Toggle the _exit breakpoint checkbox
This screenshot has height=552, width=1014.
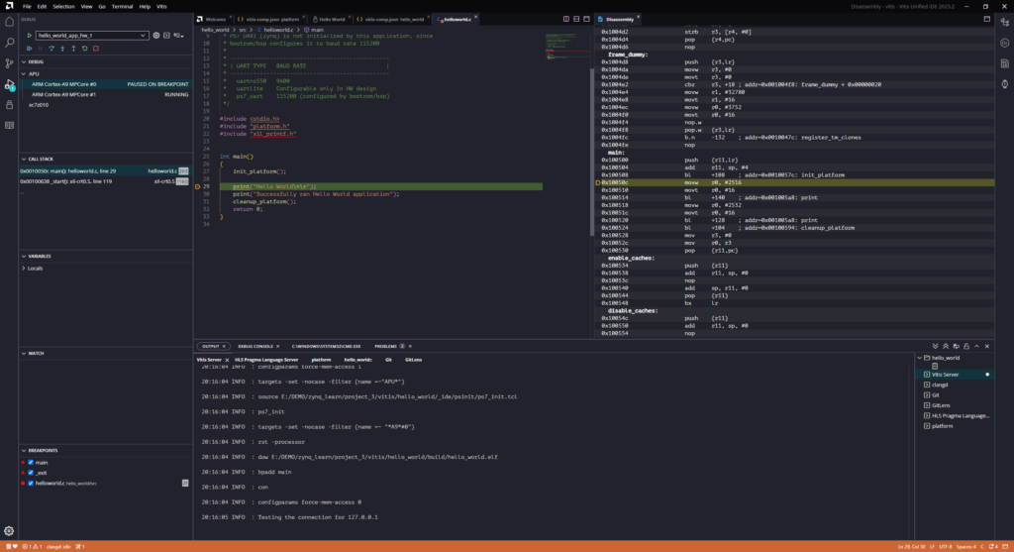coord(31,473)
